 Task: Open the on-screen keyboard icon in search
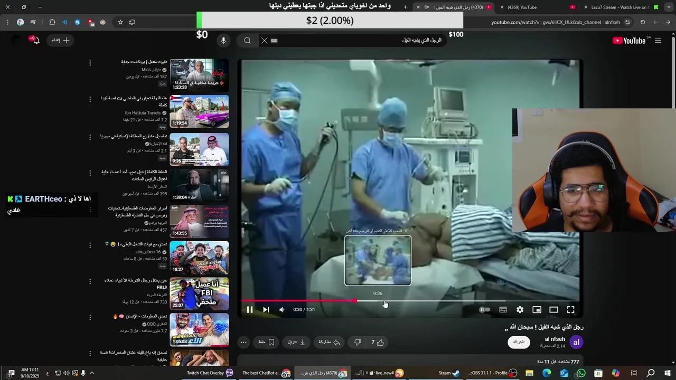click(274, 41)
